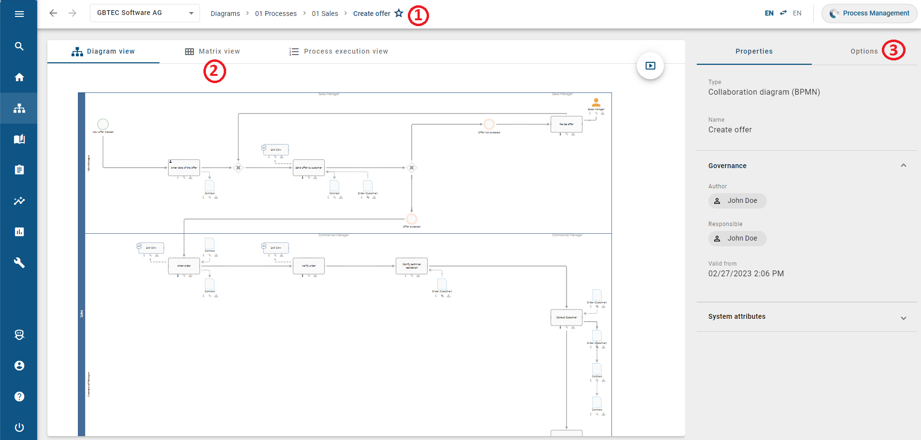The width and height of the screenshot is (921, 440).
Task: Click the Valid from date value
Action: pos(746,274)
